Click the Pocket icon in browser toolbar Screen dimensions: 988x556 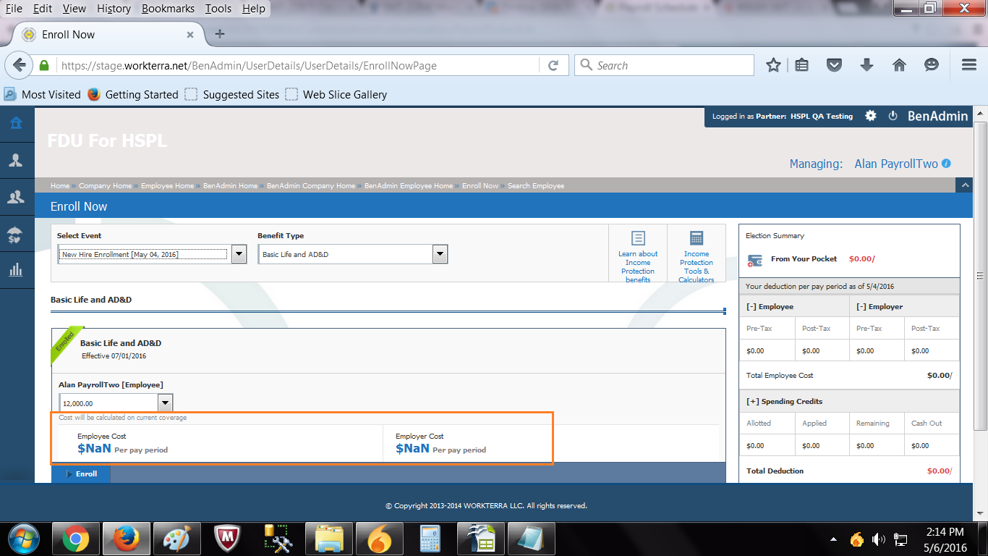click(x=834, y=65)
